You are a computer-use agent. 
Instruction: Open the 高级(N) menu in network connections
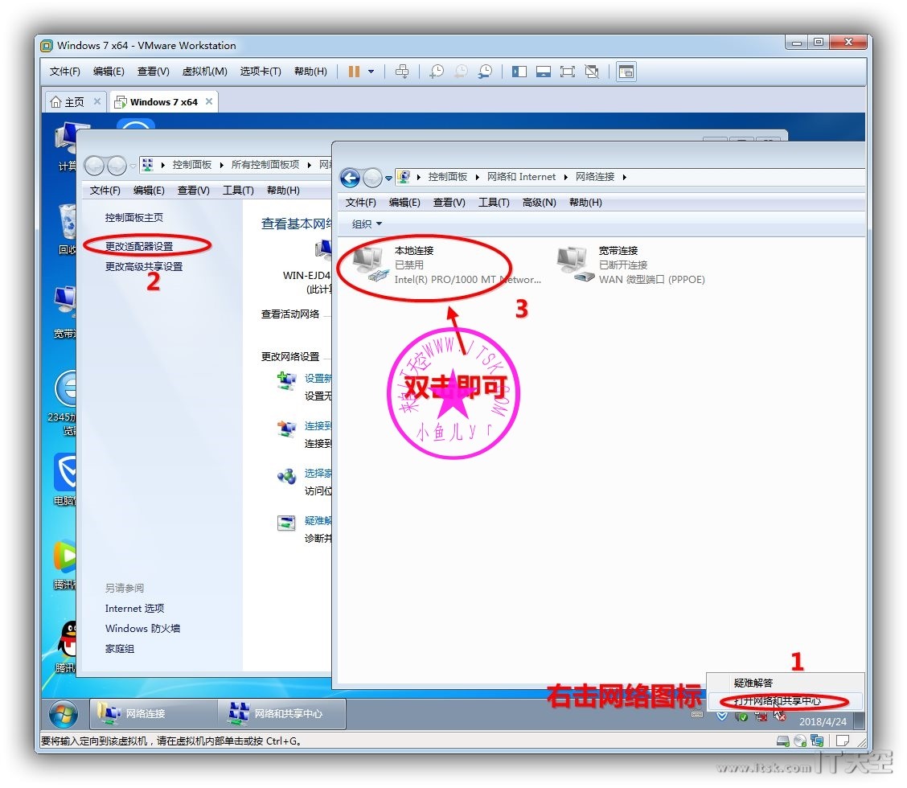(x=539, y=203)
